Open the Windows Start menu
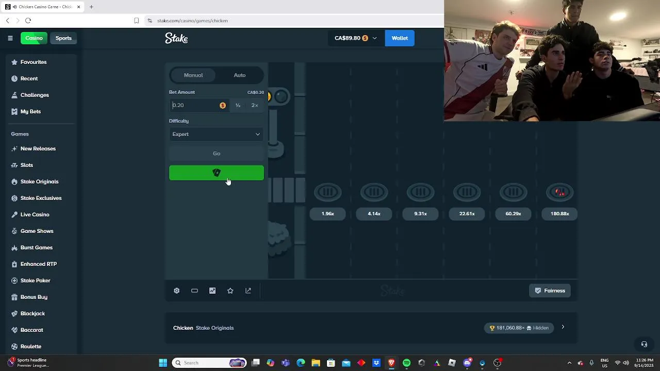This screenshot has height=371, width=660. 163,363
